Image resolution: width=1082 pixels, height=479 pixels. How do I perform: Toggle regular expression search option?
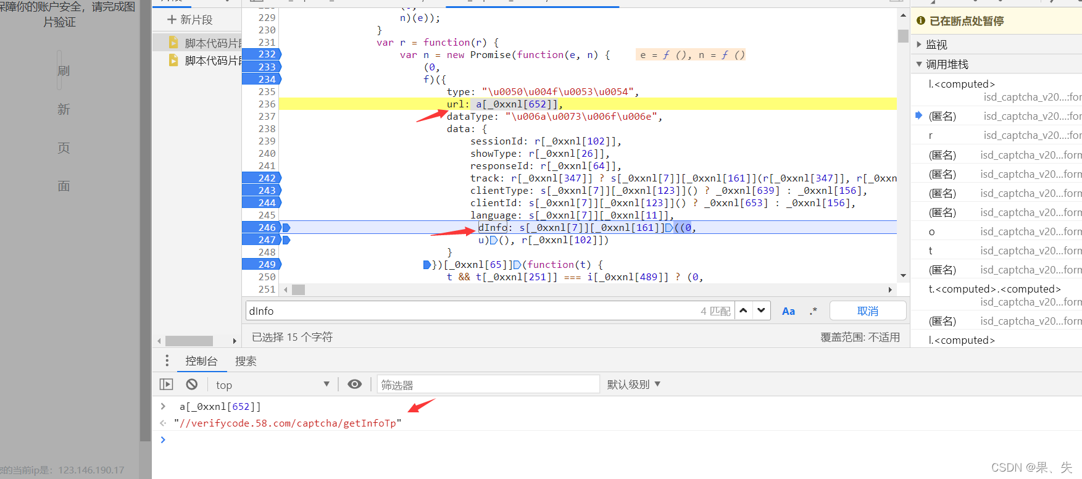click(x=814, y=311)
